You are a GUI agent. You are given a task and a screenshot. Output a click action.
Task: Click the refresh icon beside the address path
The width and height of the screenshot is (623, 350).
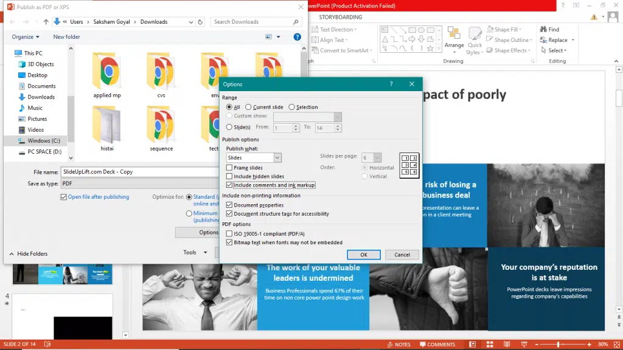[200, 22]
